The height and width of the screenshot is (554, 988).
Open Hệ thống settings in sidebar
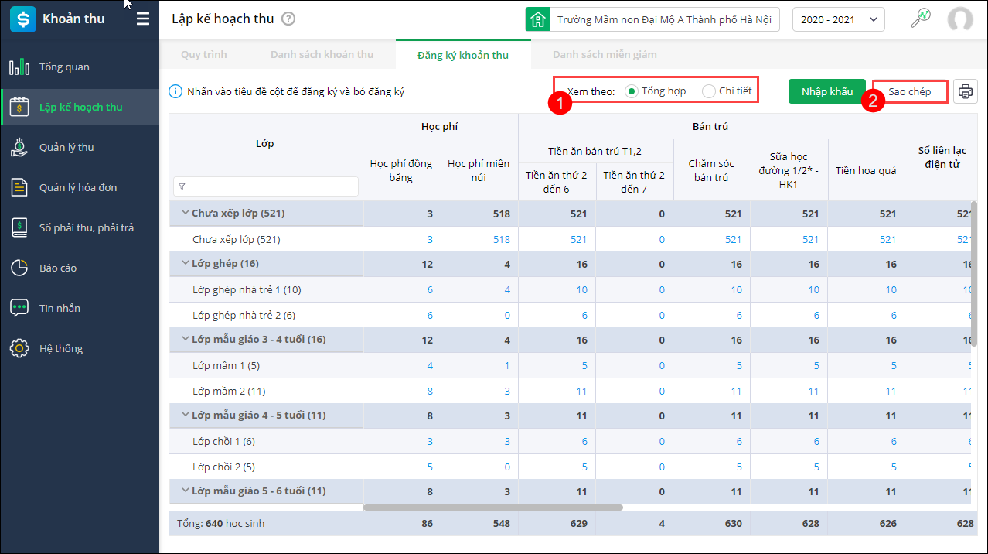61,349
